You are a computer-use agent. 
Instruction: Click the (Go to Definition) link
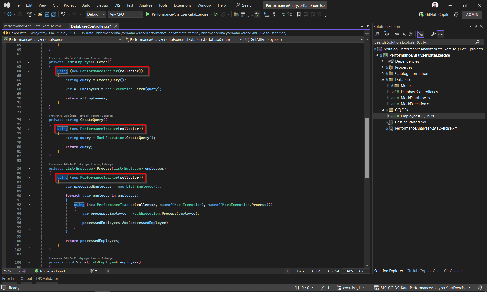(273, 33)
